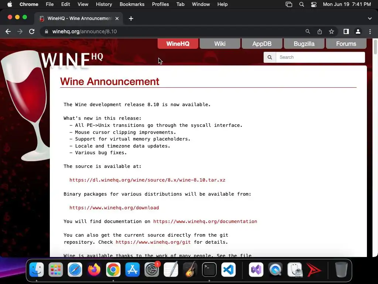Open Launchpad from the Dock
Screen dimensions: 378x284
click(56, 270)
